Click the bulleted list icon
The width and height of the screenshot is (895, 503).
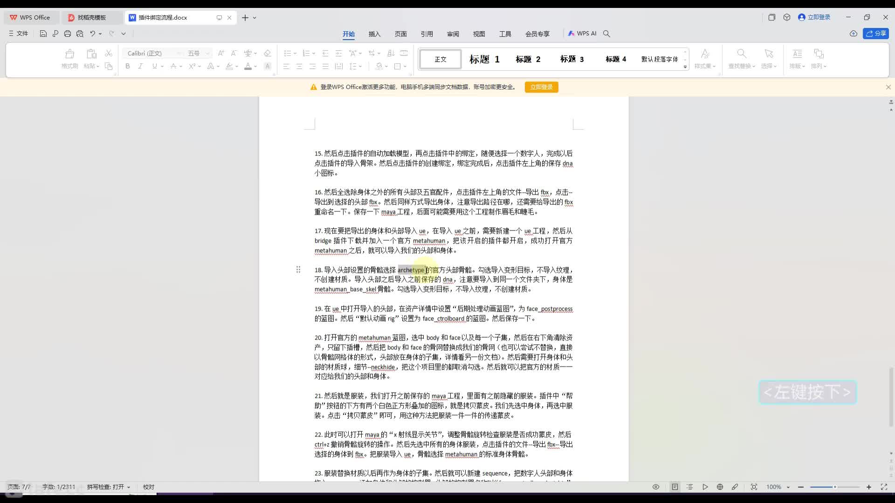(x=287, y=53)
